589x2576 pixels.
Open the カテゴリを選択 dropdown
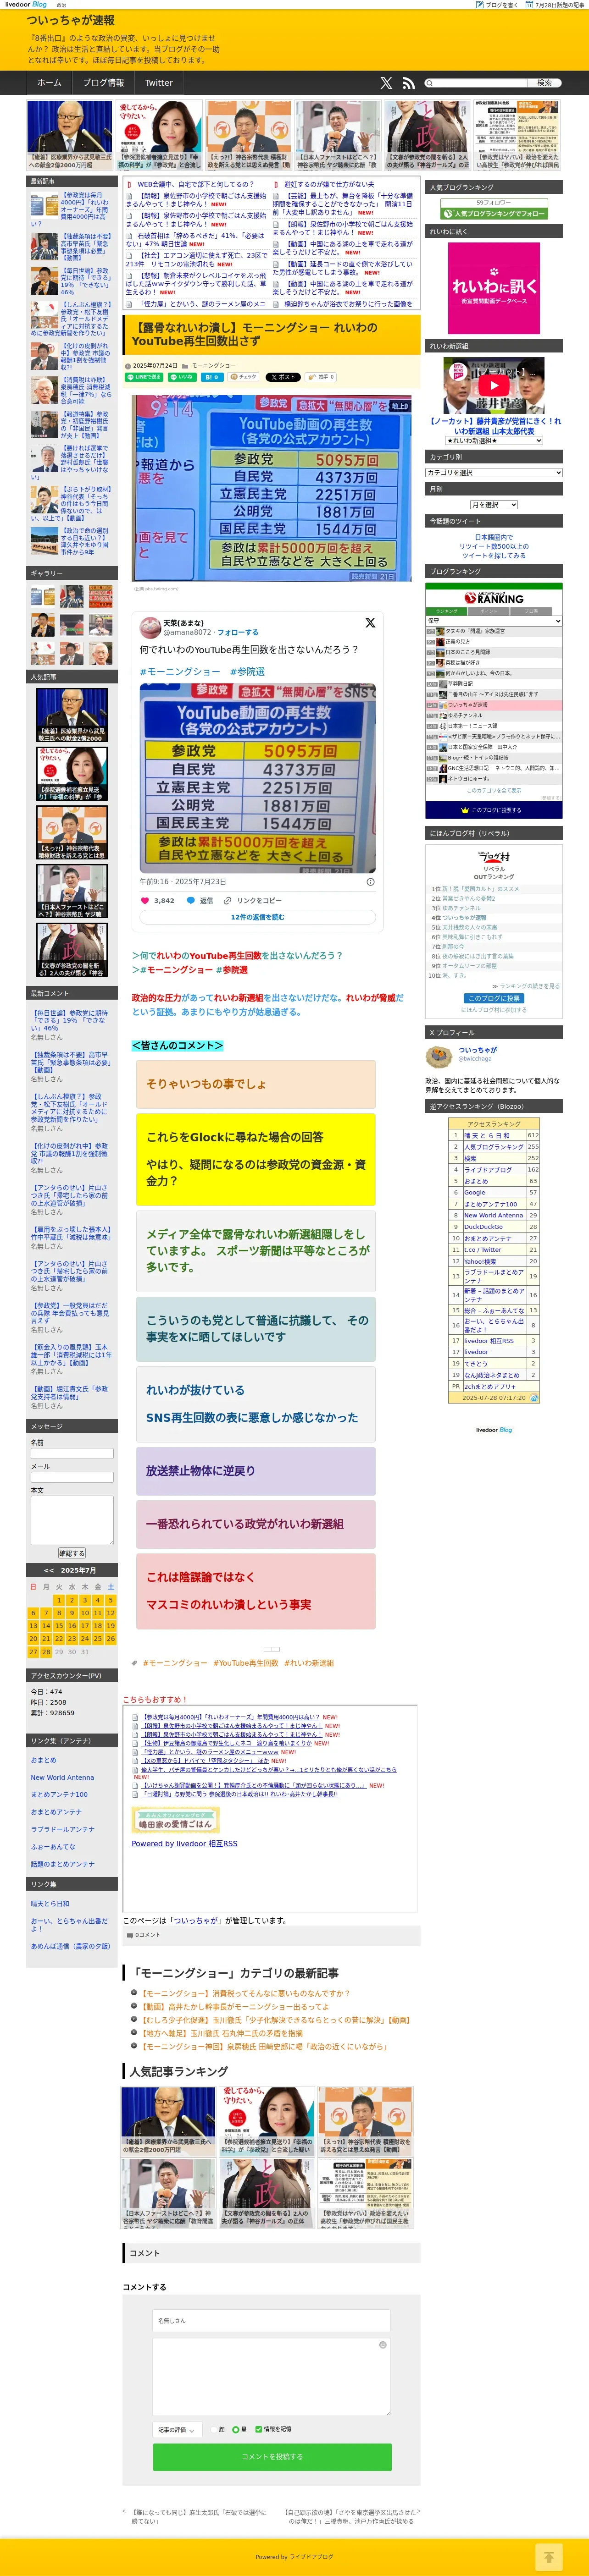click(x=494, y=473)
